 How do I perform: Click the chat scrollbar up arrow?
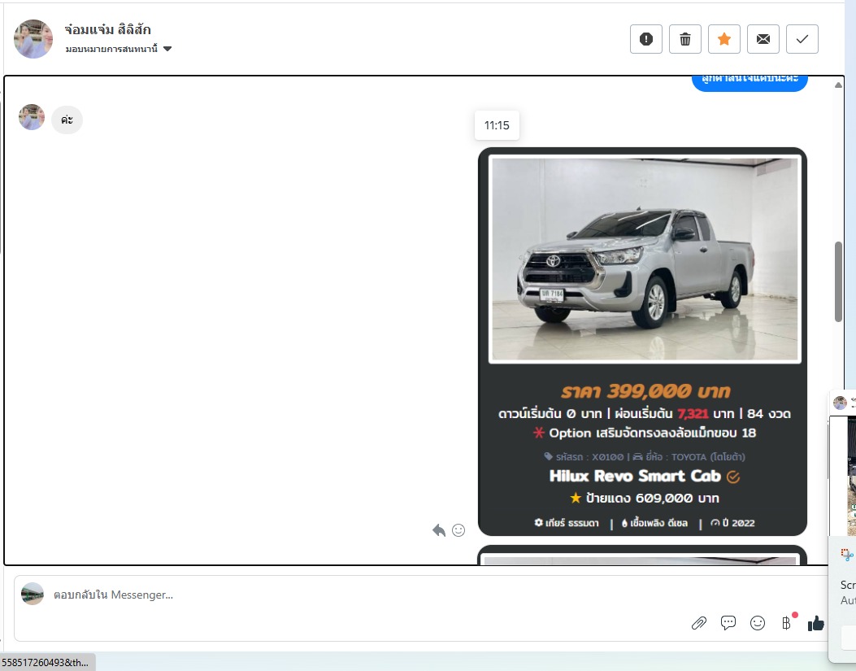point(838,85)
